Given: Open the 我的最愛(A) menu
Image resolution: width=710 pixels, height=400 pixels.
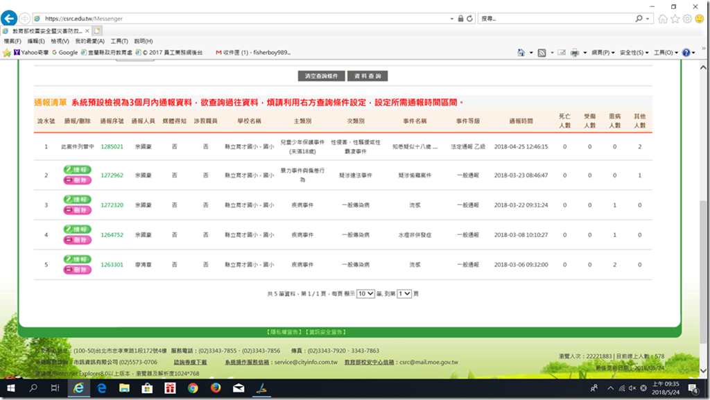Looking at the screenshot, I should pos(89,42).
